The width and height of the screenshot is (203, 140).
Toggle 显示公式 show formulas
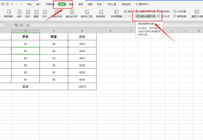[x=163, y=16]
